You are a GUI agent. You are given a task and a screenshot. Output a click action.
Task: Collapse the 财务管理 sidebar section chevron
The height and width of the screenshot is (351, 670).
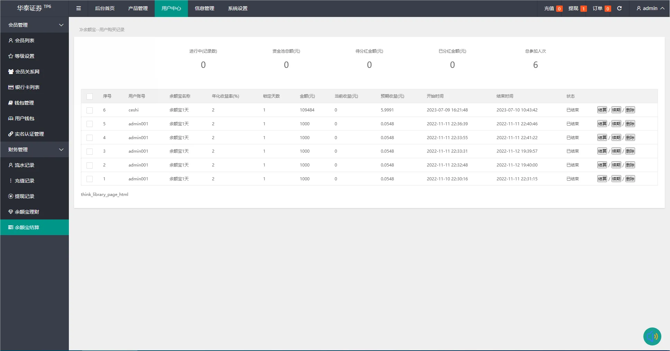[x=61, y=150]
